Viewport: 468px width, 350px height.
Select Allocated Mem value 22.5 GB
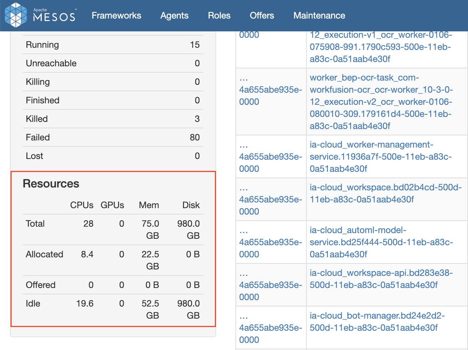tap(151, 260)
